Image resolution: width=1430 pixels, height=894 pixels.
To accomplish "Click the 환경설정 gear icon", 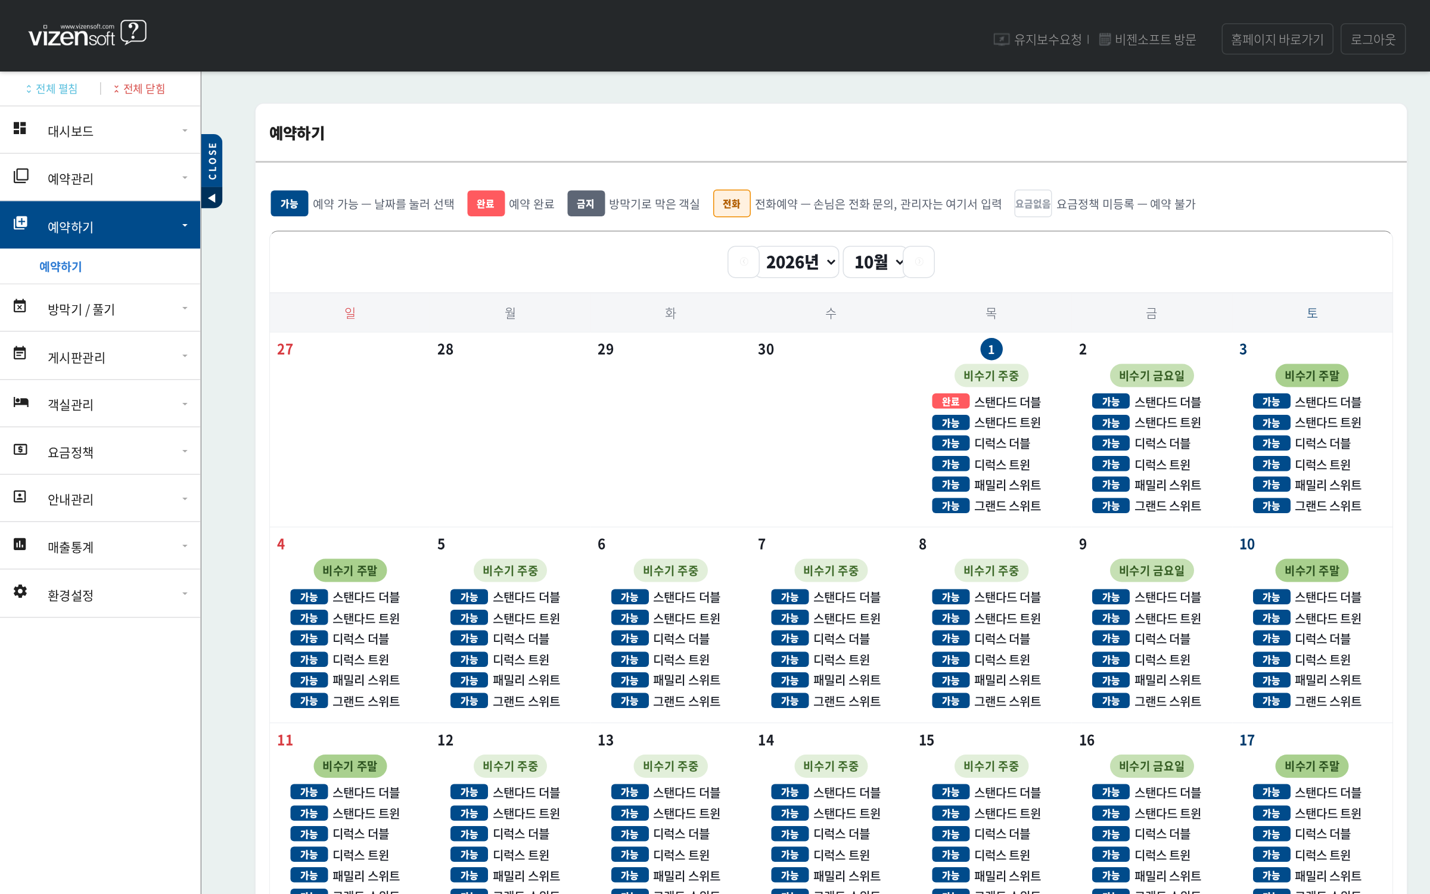I will pyautogui.click(x=20, y=591).
